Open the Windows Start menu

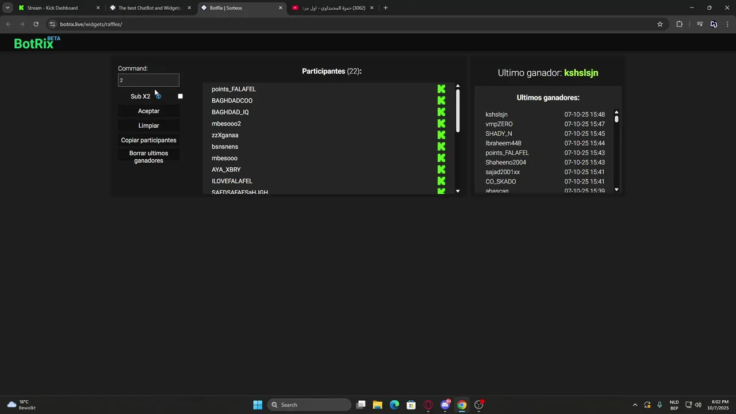pyautogui.click(x=258, y=405)
